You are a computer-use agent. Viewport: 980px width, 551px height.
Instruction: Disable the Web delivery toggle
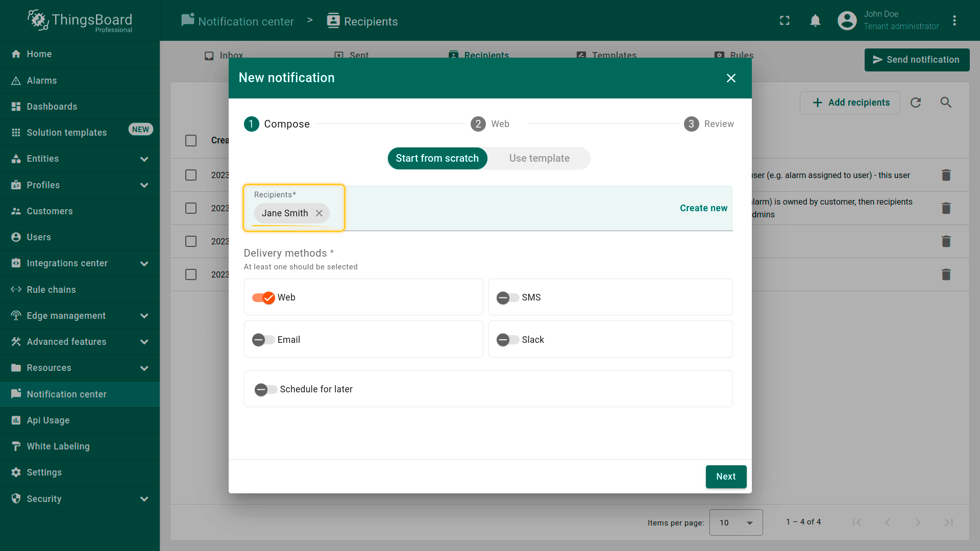[x=263, y=297]
